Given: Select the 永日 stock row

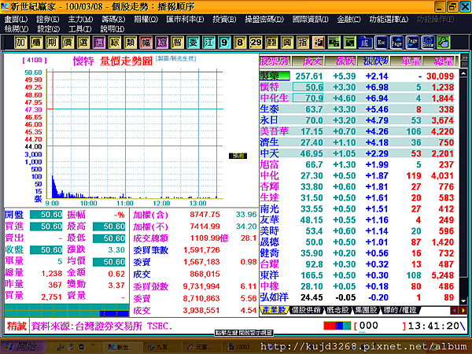Looking at the screenshot, I should point(357,120).
